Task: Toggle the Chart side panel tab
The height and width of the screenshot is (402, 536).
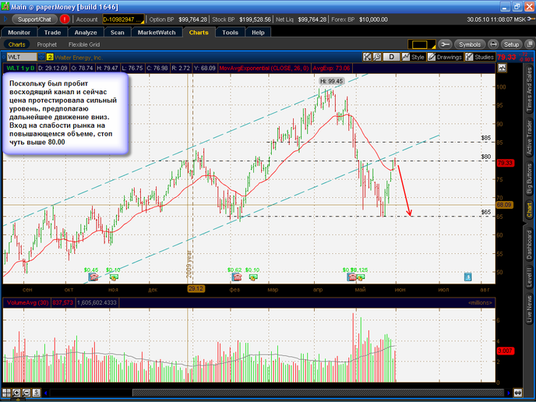Action: (529, 210)
